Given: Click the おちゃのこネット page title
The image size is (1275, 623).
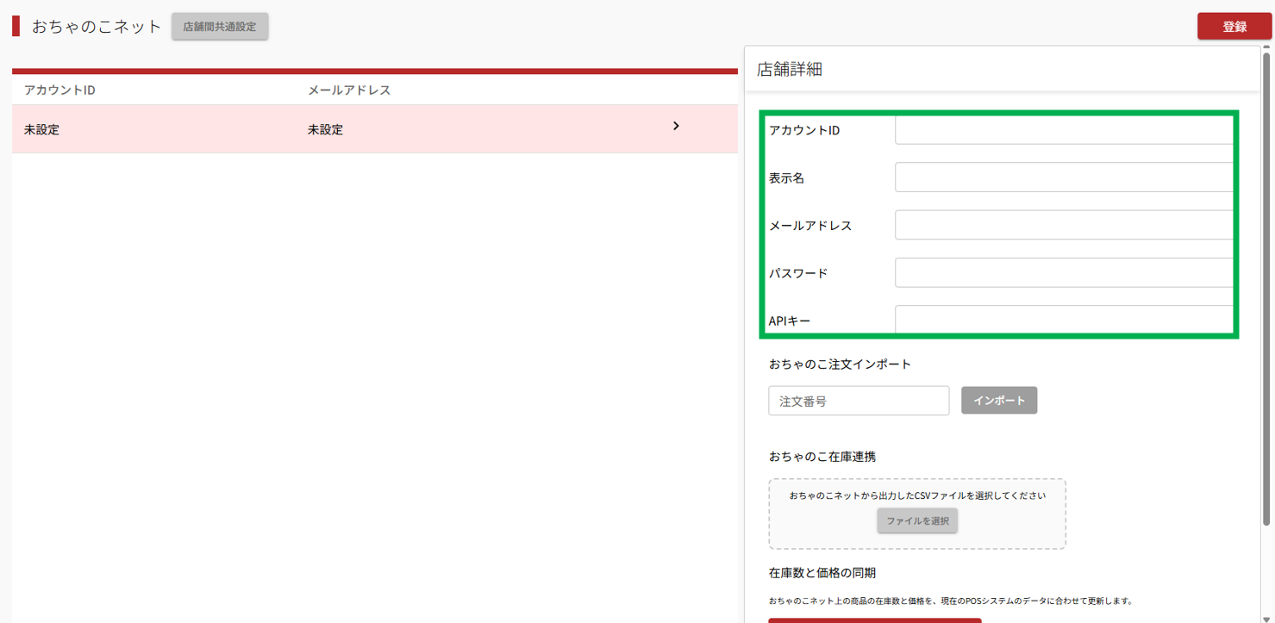Looking at the screenshot, I should tap(97, 27).
